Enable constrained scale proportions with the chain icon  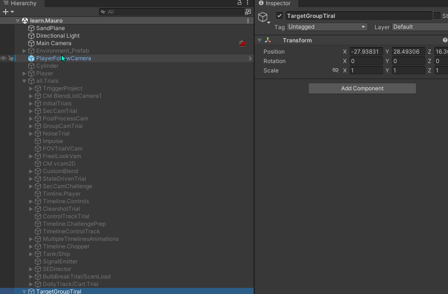[336, 70]
